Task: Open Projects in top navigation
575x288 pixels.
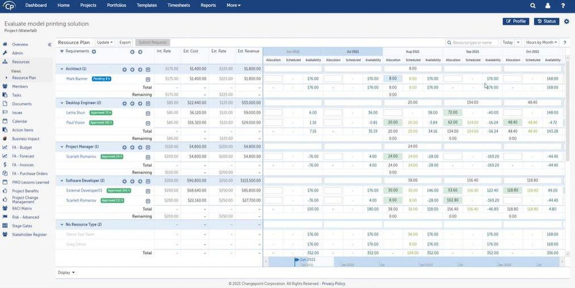Action: (x=88, y=6)
